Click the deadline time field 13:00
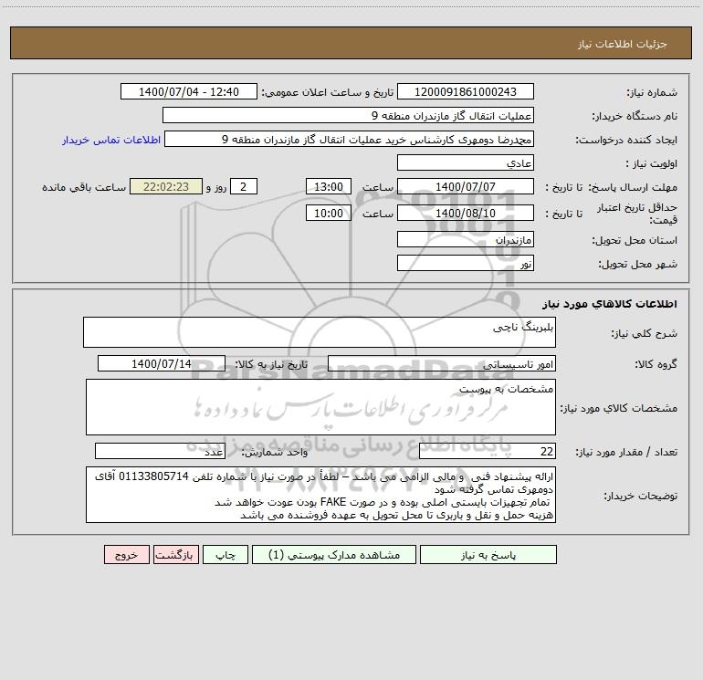Image resolution: width=703 pixels, height=680 pixels. click(x=328, y=187)
